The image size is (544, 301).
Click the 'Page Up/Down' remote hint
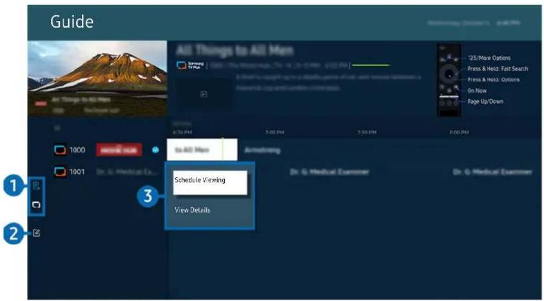[x=485, y=102]
